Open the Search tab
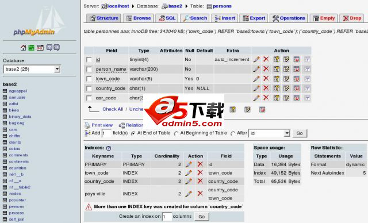Viewport: 368px width, 223px height. pos(195,18)
